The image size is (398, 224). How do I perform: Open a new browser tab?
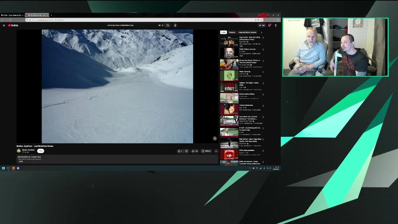point(51,15)
